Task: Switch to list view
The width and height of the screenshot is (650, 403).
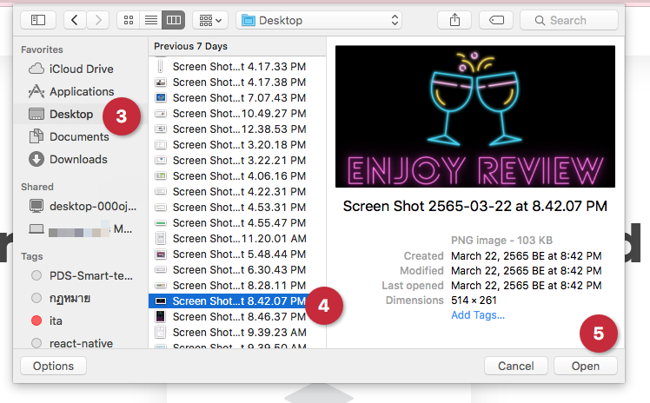Action: [150, 19]
